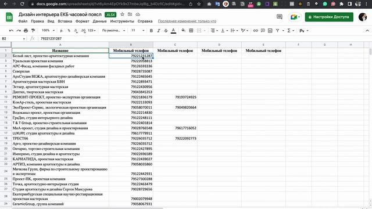Decrease decimal places button
Viewport: 372px width, 209px height.
tap(76, 31)
